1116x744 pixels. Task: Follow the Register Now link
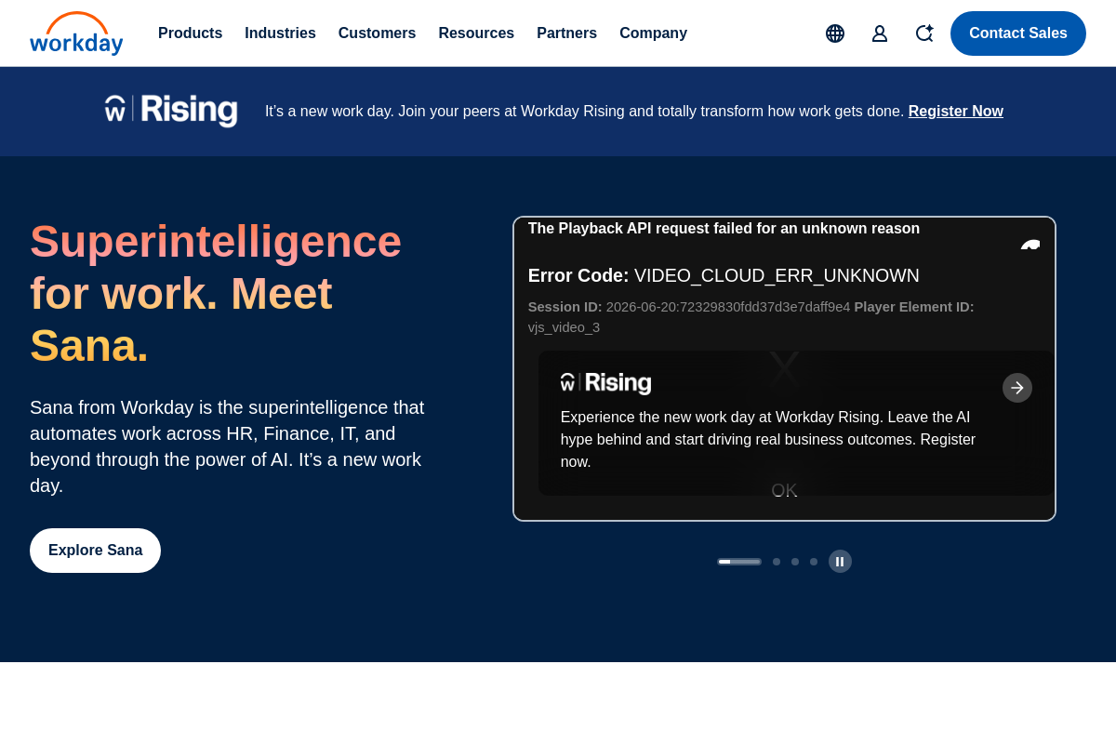tap(956, 112)
